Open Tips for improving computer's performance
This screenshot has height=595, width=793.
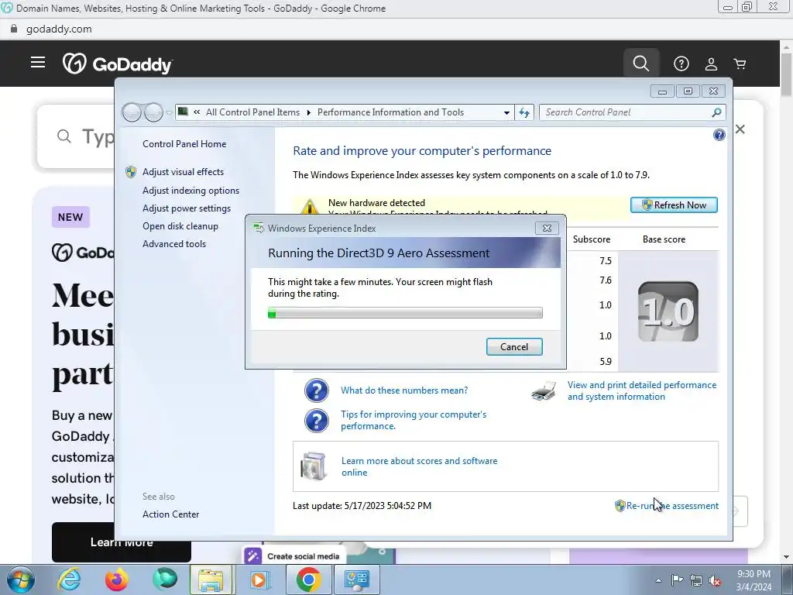tap(414, 420)
